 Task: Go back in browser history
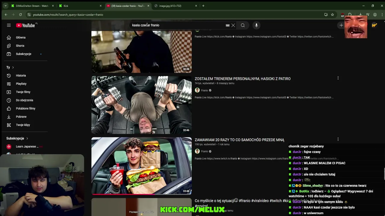pyautogui.click(x=6, y=14)
